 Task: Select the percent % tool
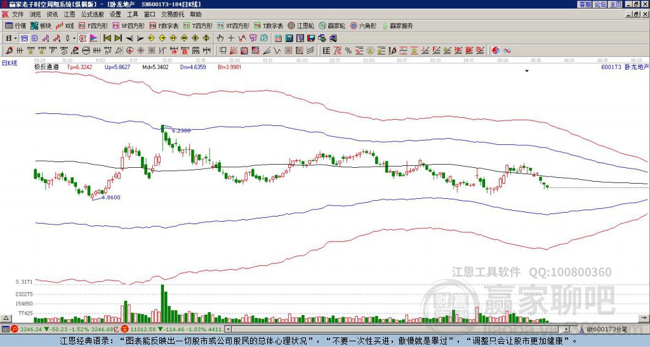[x=348, y=51]
